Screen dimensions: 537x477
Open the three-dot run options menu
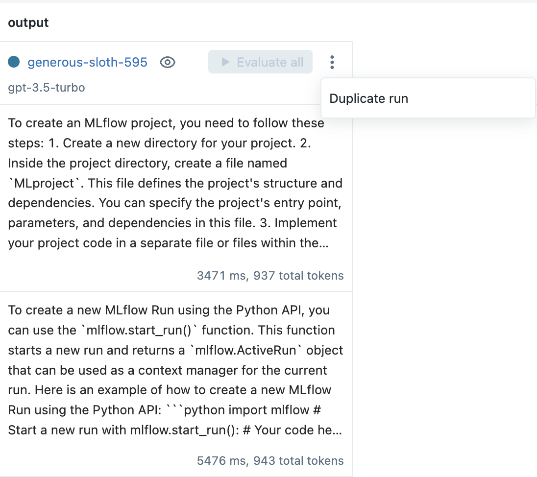click(332, 62)
